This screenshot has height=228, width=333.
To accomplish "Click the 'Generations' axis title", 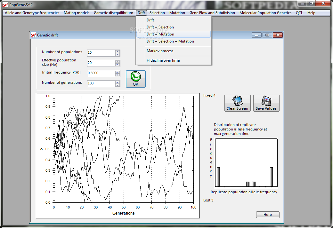I will coord(123,213).
